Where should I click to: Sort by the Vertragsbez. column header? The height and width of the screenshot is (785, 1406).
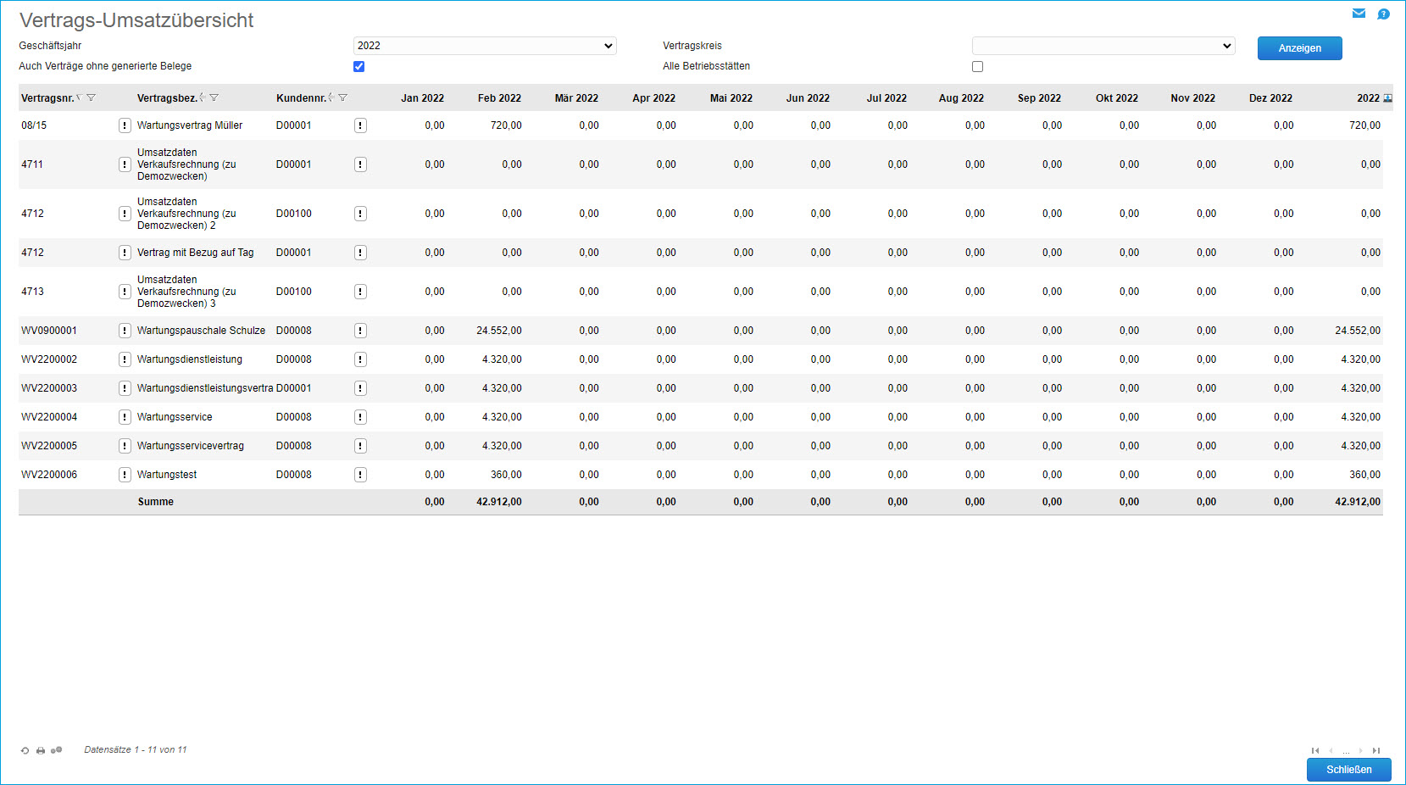[x=167, y=98]
